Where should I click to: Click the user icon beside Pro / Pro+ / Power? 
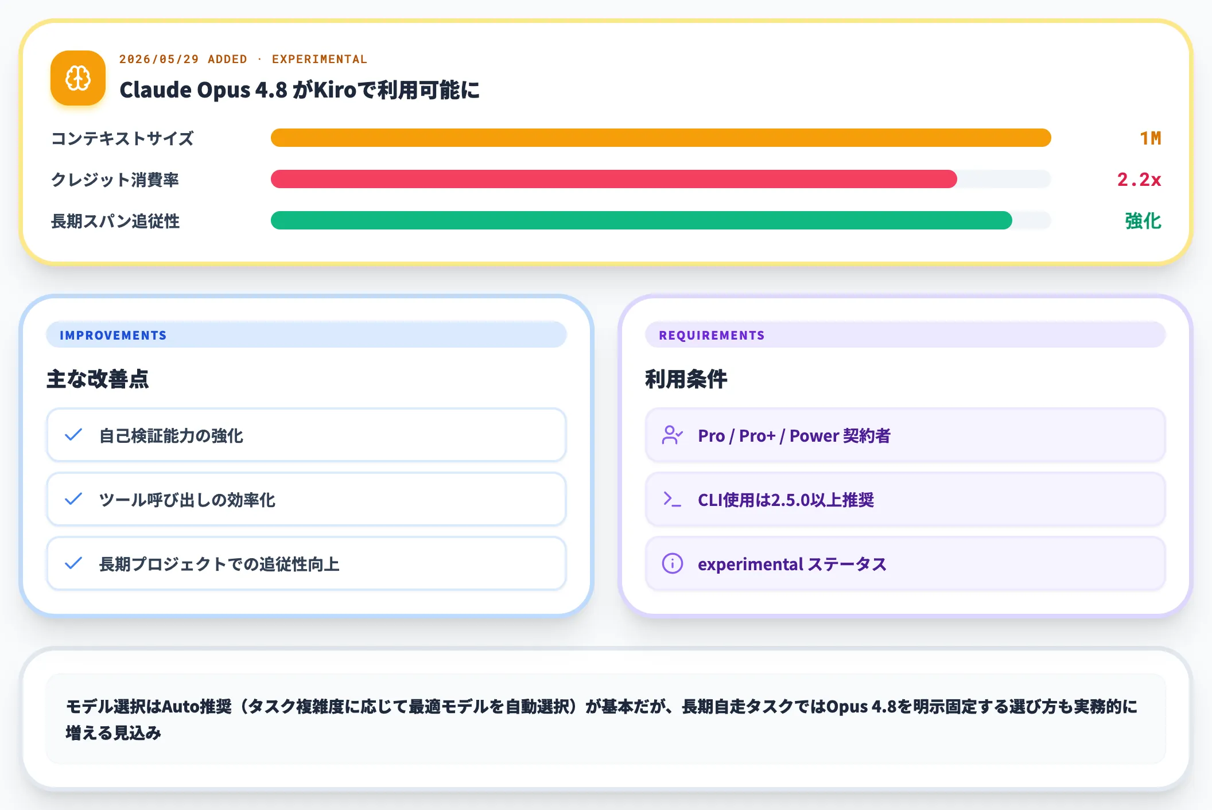[x=672, y=435]
